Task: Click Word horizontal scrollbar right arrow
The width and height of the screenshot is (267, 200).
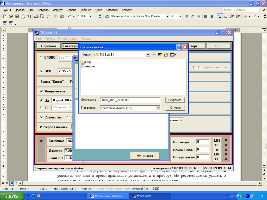Action: [x=260, y=183]
